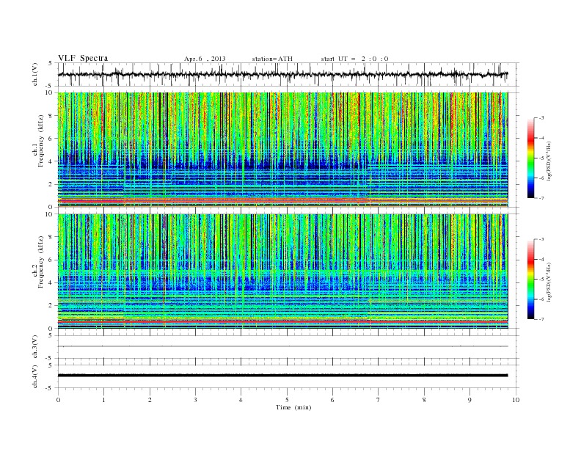Click the "5" minute tick on time axis
This screenshot has height=449, width=581.
(x=287, y=400)
